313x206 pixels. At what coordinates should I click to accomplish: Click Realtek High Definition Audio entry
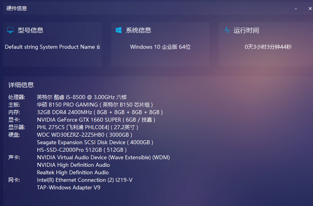point(73,172)
